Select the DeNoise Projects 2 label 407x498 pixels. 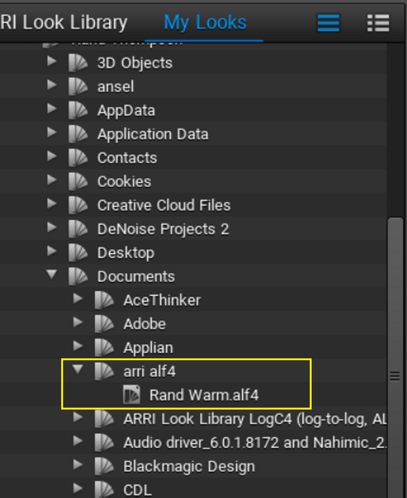(x=163, y=229)
